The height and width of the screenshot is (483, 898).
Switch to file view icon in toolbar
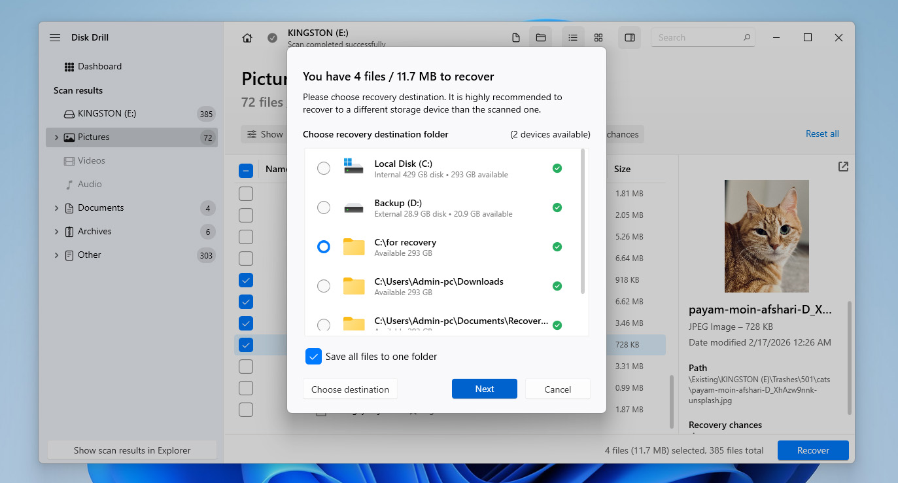tap(516, 38)
